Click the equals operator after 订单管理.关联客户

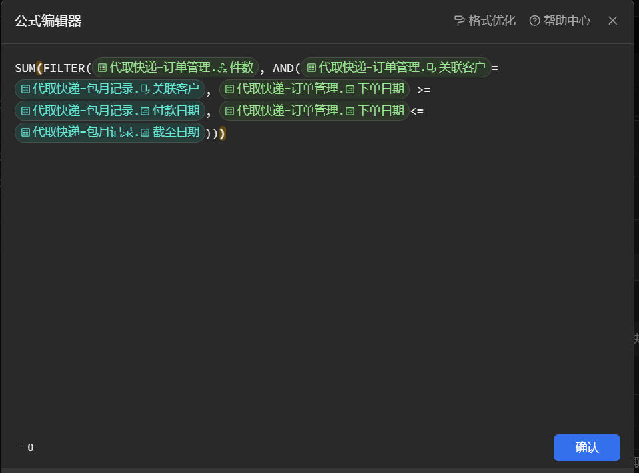[x=495, y=68]
